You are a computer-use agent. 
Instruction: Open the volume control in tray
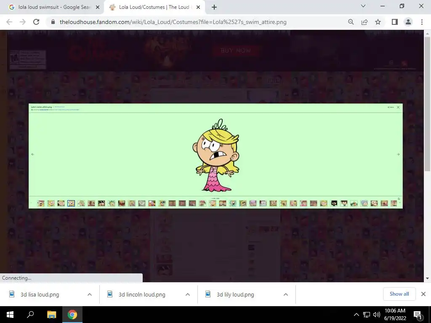coord(377,315)
